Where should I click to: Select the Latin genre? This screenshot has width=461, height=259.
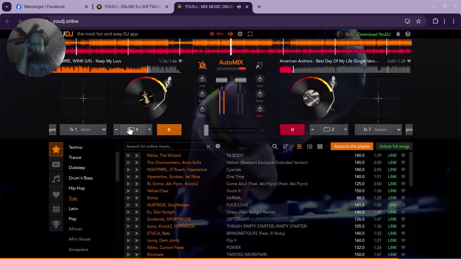click(x=73, y=209)
